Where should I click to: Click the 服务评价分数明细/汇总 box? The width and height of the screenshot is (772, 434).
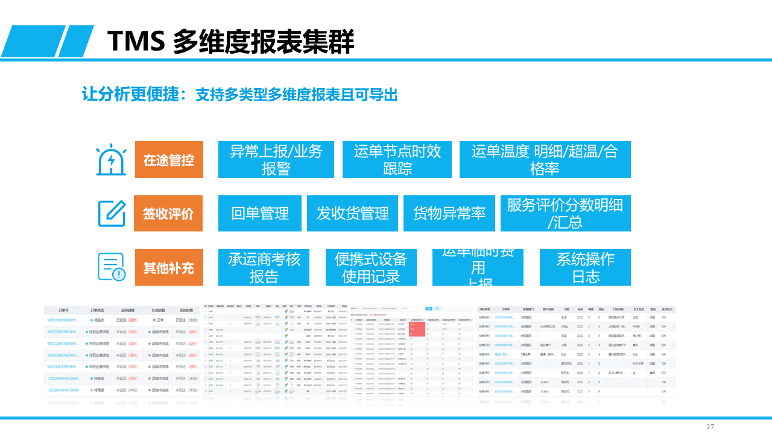(565, 213)
